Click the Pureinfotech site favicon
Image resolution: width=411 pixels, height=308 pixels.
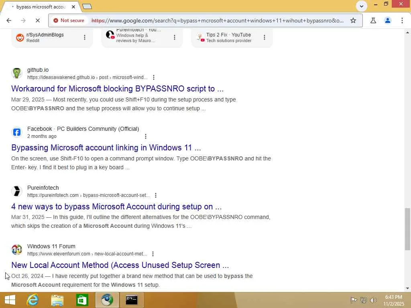click(16, 191)
